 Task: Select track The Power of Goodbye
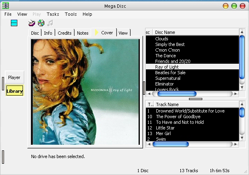click(x=192, y=117)
